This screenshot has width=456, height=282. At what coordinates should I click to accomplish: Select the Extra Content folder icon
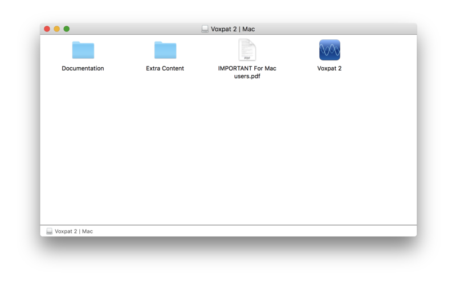click(x=165, y=50)
